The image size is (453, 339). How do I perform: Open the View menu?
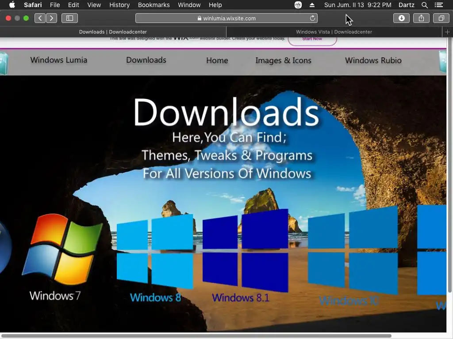click(x=94, y=5)
